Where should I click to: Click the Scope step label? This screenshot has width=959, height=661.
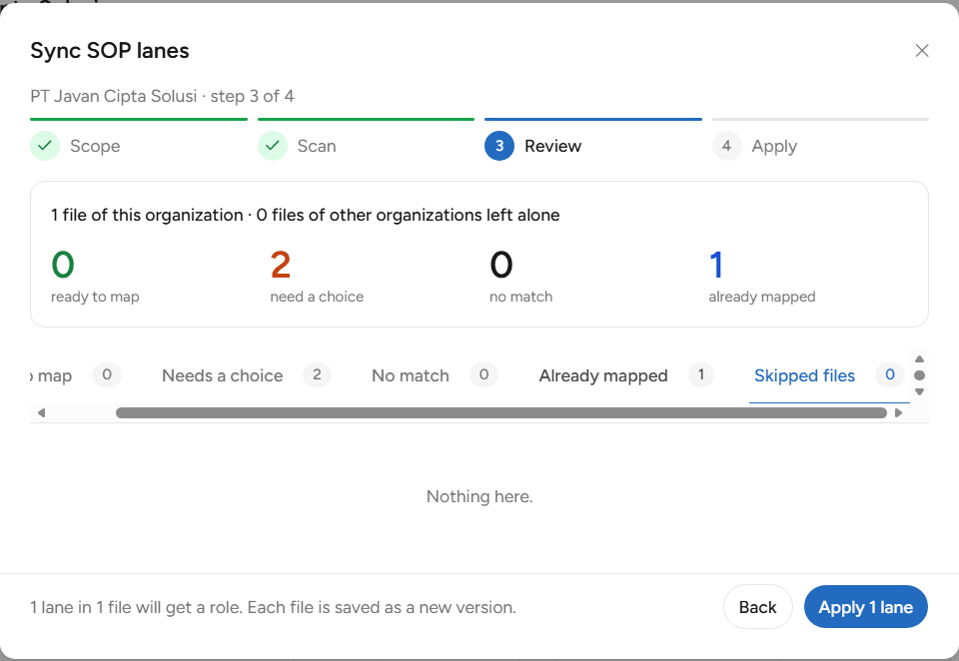pyautogui.click(x=95, y=146)
